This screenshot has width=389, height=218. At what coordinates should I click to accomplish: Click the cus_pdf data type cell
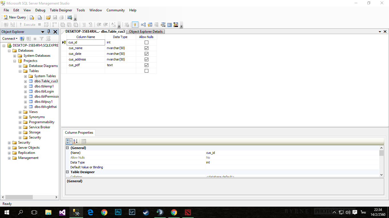(120, 65)
